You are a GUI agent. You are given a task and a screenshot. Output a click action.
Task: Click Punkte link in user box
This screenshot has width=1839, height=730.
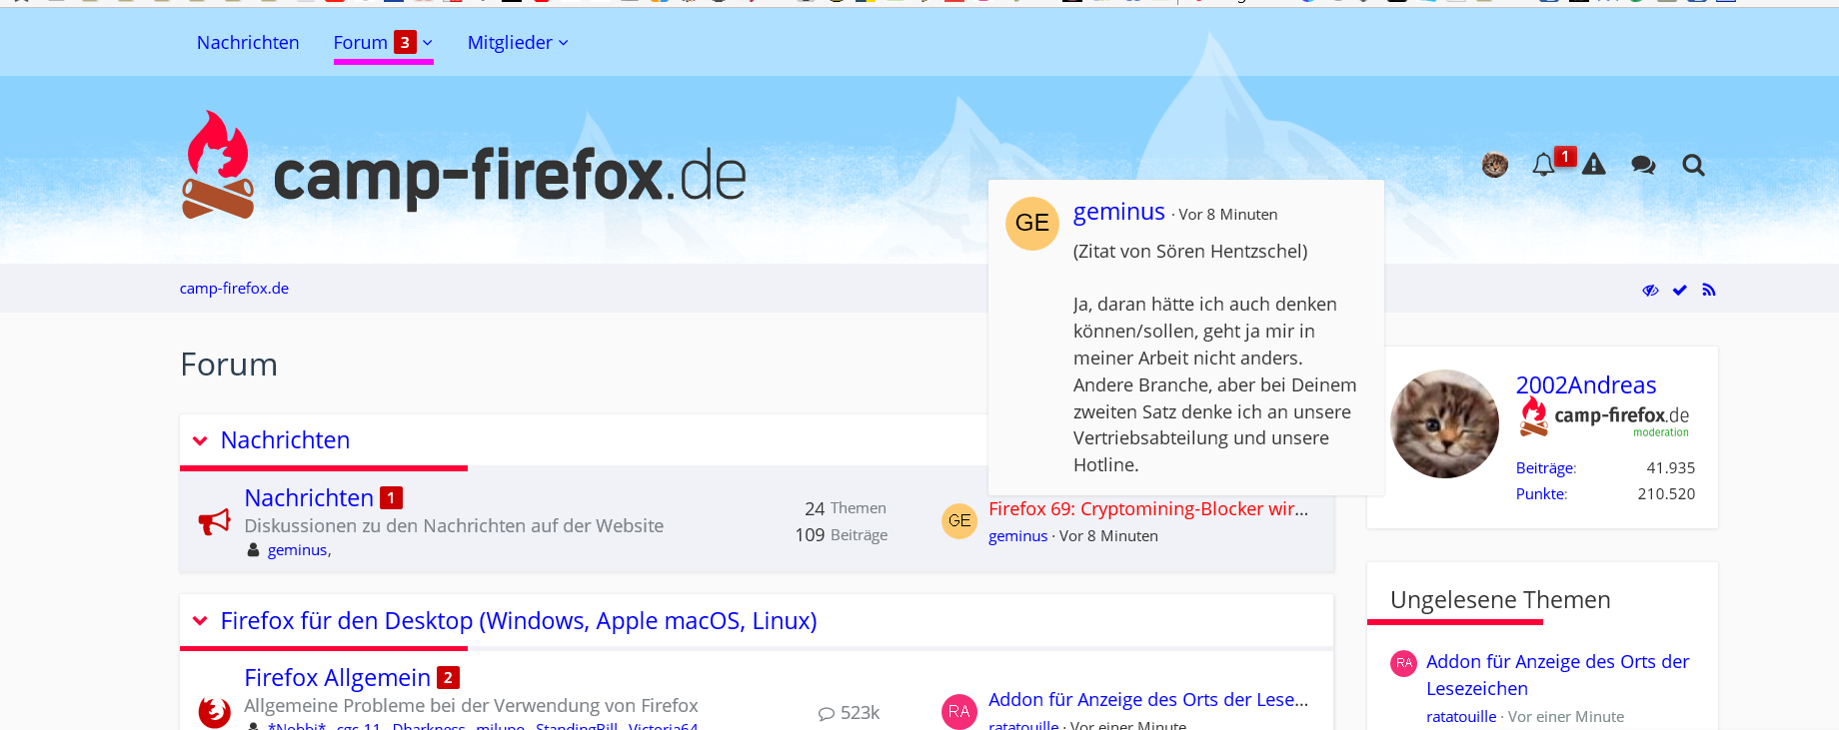tap(1541, 493)
